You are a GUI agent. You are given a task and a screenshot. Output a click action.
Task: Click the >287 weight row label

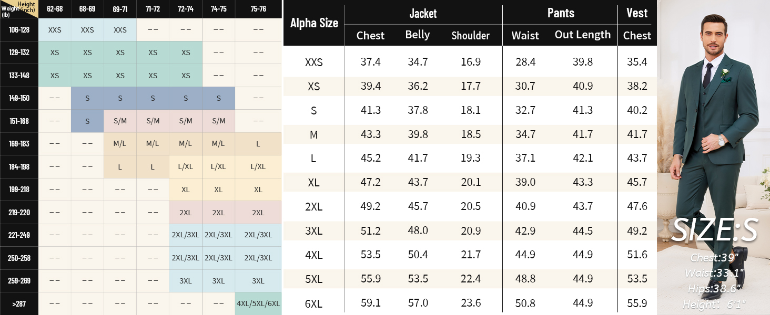point(19,303)
